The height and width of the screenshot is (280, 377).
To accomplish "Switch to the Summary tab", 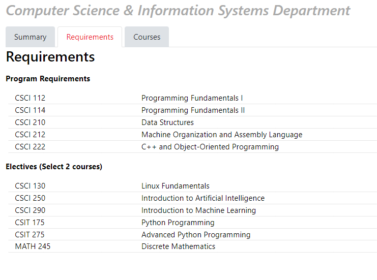I will (x=30, y=37).
